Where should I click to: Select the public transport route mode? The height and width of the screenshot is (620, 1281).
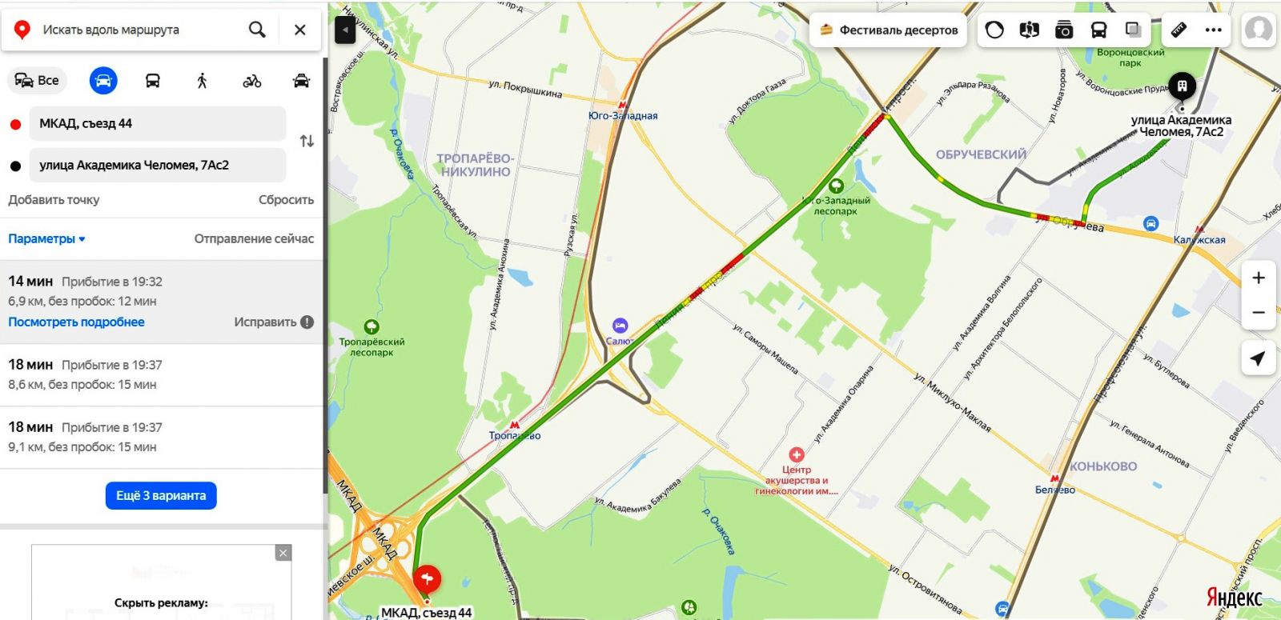152,81
